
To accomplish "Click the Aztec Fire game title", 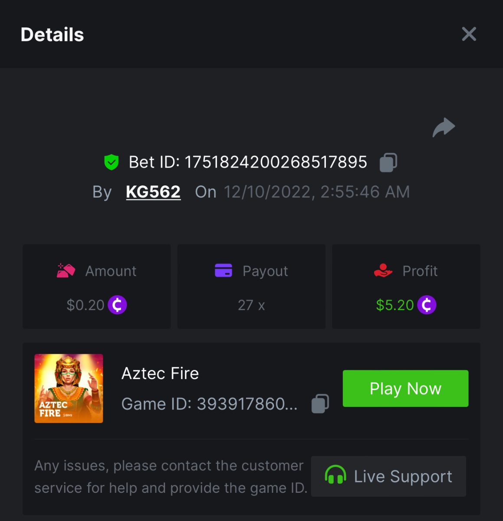I will [160, 373].
